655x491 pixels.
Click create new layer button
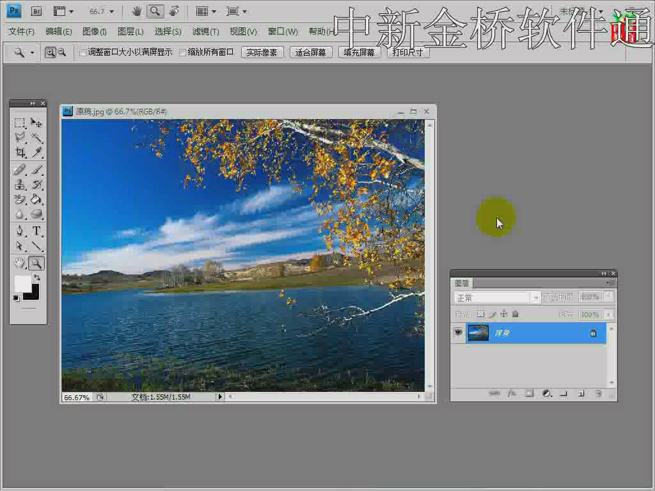[581, 393]
